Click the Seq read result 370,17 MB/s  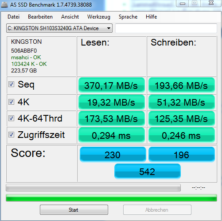click(x=112, y=85)
